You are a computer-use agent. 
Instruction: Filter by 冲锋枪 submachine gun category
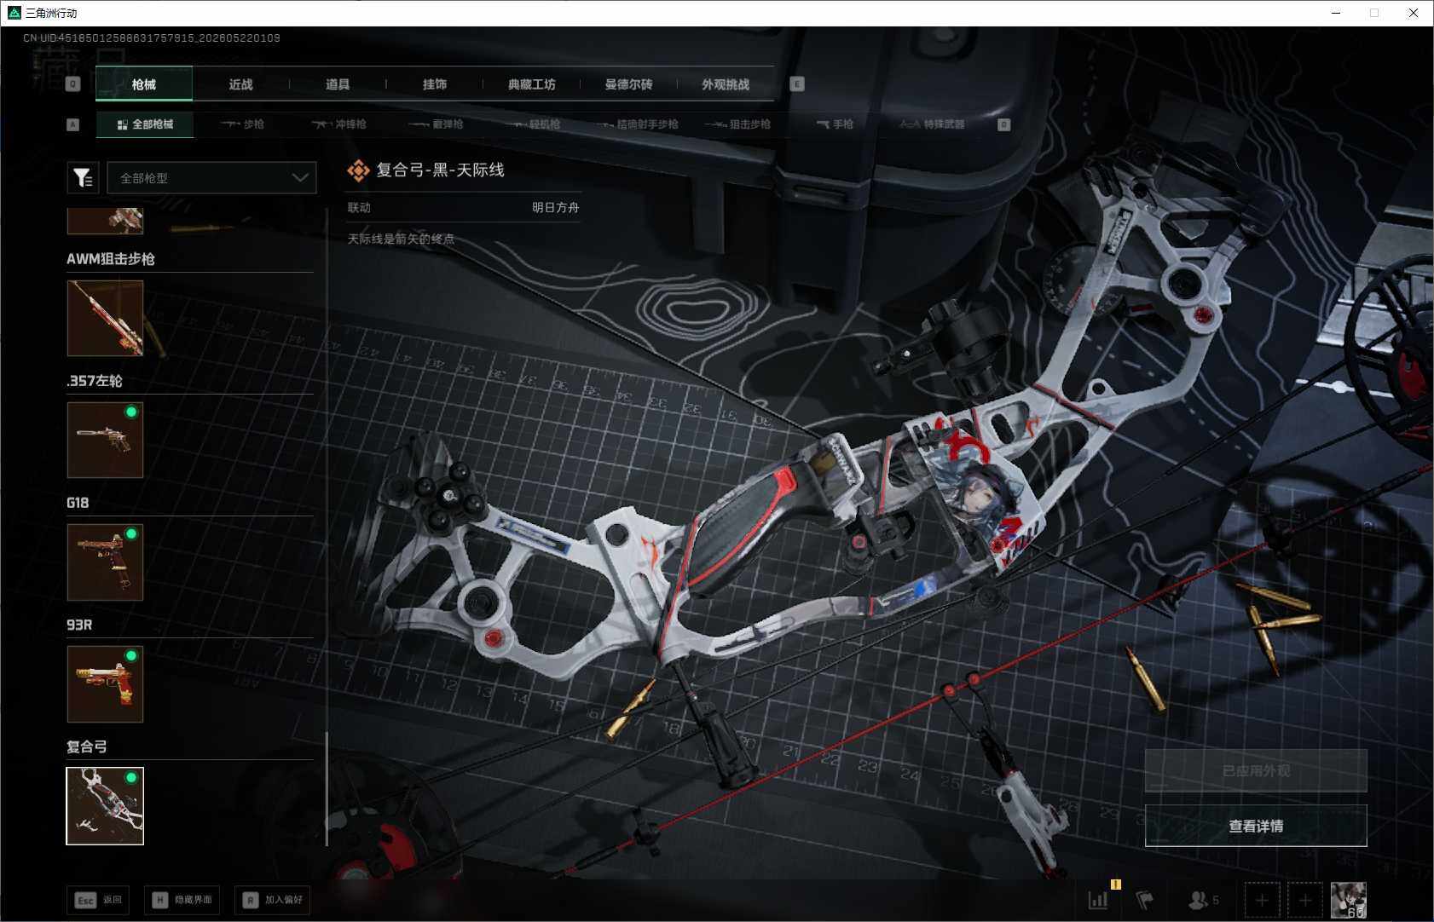[339, 124]
